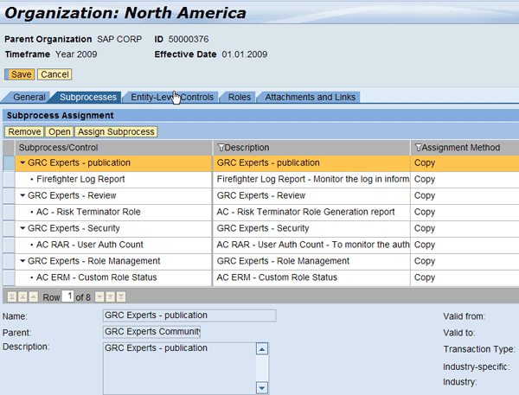Select 'GRC Experts - Role Management' tree entry

pos(94,261)
